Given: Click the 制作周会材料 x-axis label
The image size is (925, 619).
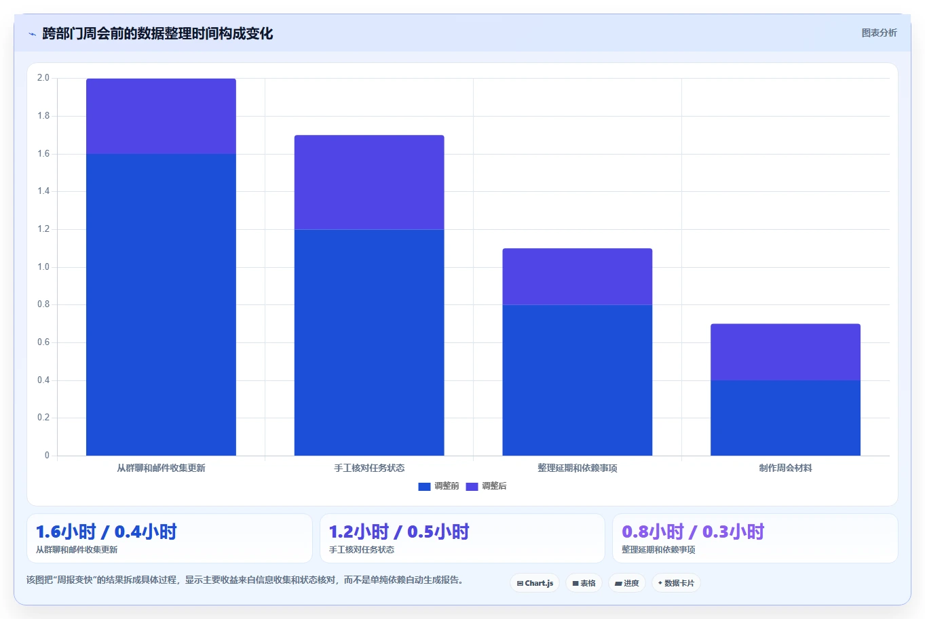Looking at the screenshot, I should 785,468.
